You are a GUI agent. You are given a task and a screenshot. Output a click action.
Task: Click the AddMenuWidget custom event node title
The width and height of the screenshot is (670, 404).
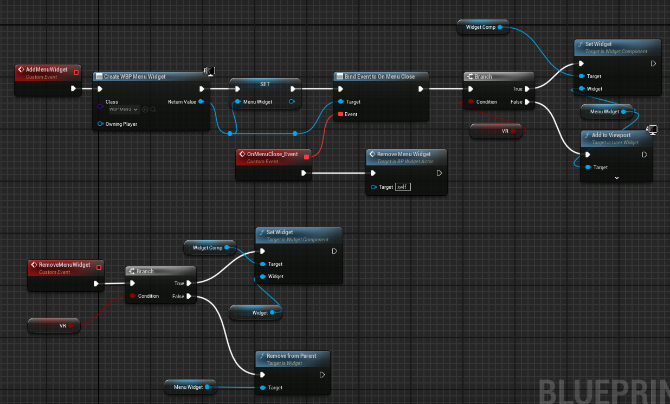(47, 70)
